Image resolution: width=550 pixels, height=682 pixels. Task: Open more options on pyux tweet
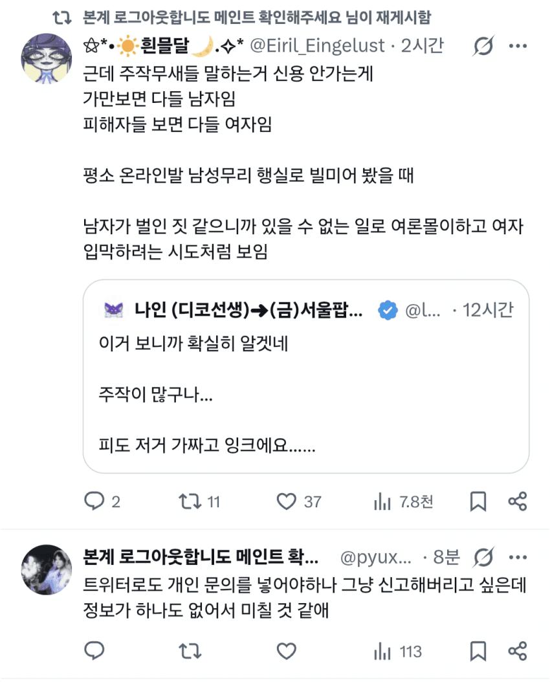pos(518,557)
